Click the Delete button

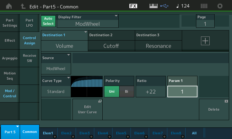point(214,109)
